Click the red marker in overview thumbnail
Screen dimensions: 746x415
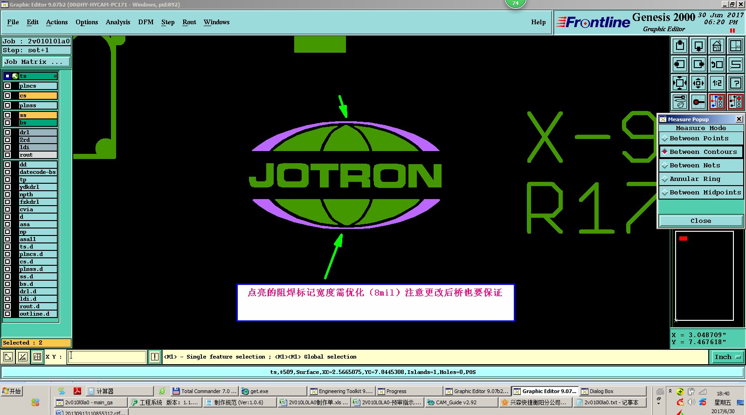click(x=683, y=238)
